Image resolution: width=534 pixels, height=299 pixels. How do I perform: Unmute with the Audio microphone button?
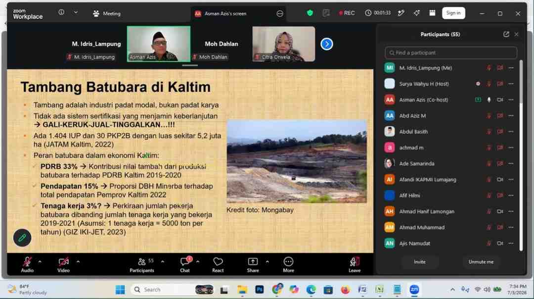pos(27,264)
